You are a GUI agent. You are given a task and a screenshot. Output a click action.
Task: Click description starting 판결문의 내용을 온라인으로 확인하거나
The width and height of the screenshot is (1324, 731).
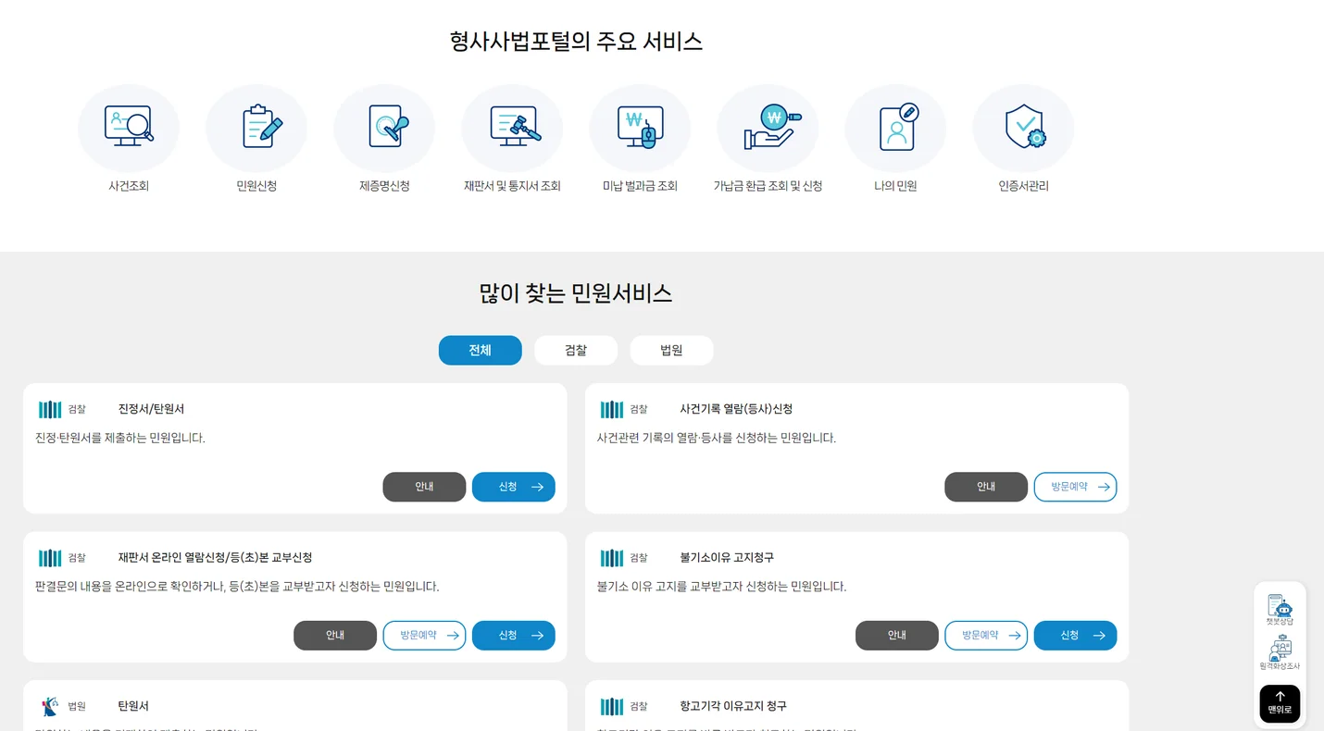click(x=237, y=587)
